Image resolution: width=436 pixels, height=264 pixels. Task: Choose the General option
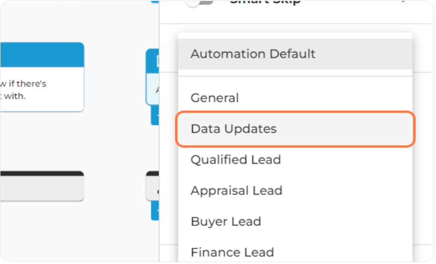pos(295,98)
